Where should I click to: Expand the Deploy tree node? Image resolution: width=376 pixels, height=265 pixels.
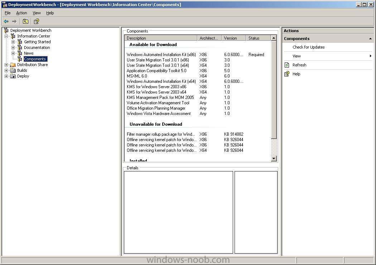point(6,76)
